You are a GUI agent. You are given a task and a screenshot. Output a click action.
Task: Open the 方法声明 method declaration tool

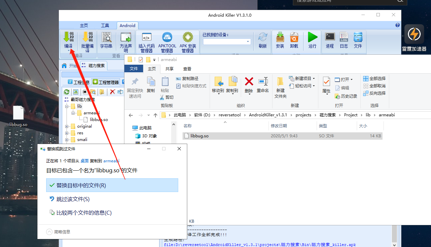pyautogui.click(x=126, y=37)
